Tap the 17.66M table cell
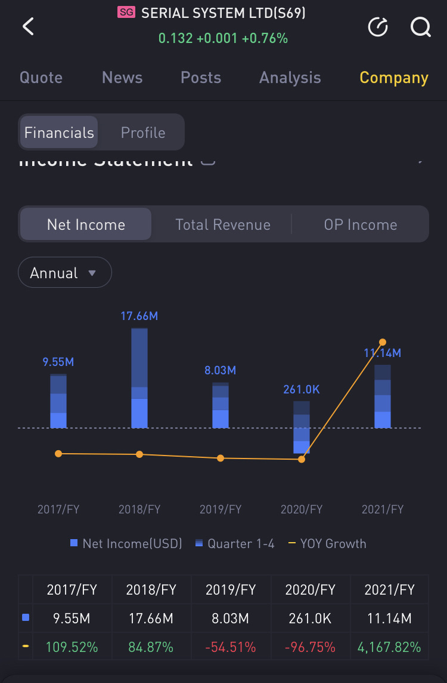 pos(151,618)
